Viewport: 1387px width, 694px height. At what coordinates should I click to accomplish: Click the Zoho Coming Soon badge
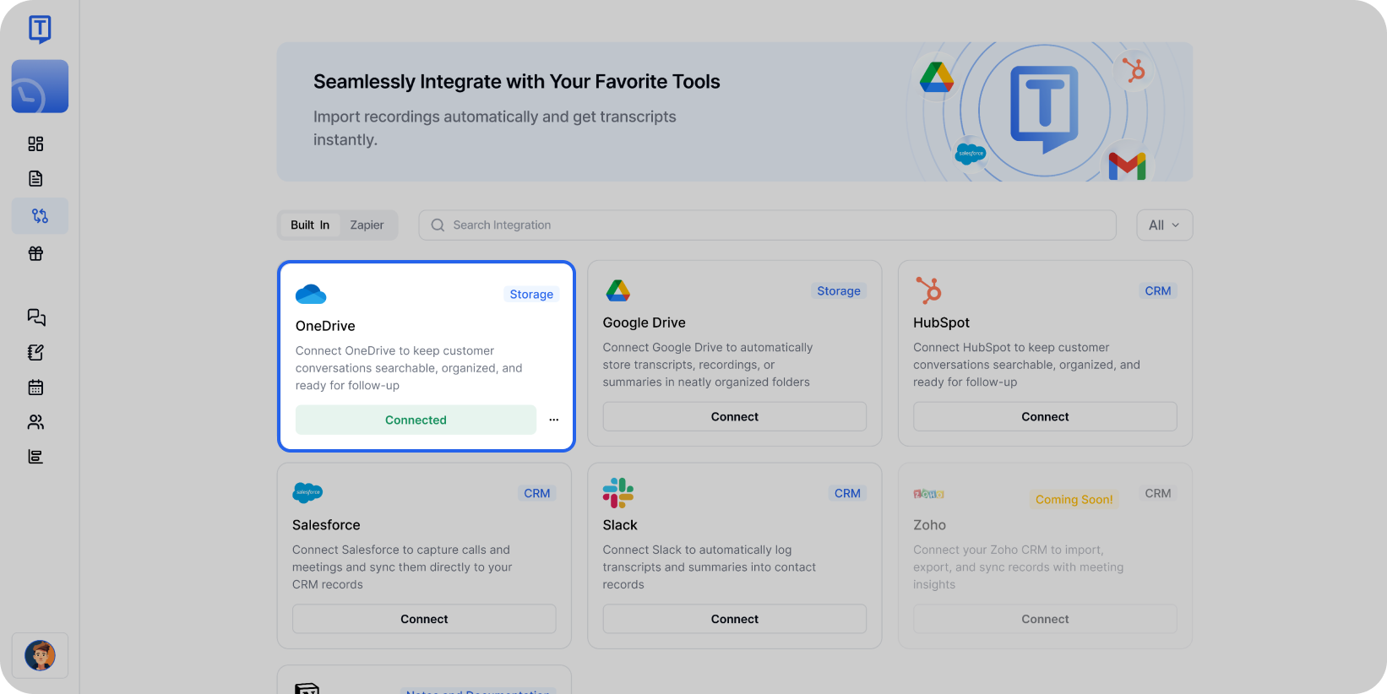(1074, 500)
